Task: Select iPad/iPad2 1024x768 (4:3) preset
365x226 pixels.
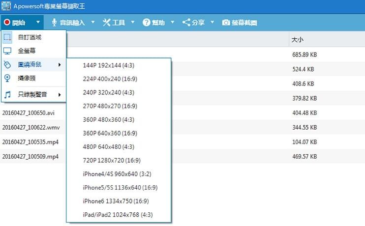Action: (119, 215)
